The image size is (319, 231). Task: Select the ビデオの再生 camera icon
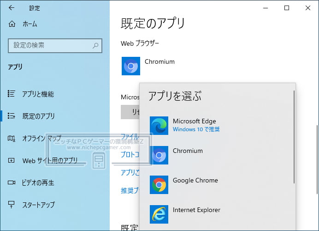(x=12, y=182)
